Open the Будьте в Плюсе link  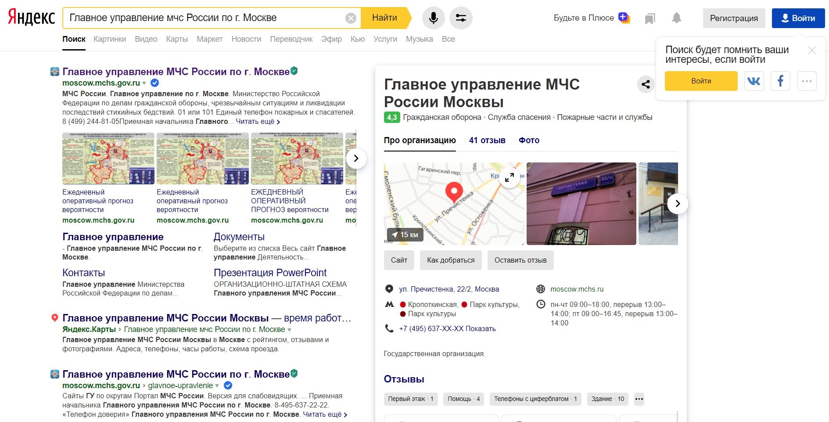click(x=584, y=18)
